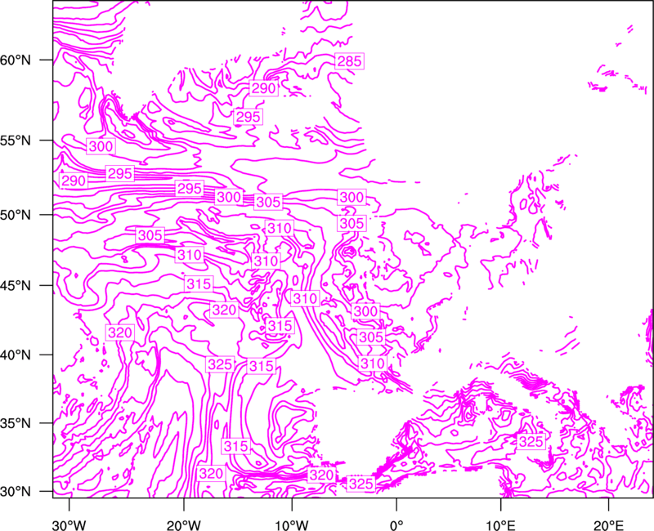Click the 30°W longitude axis label
654x531 pixels.
[x=69, y=525]
